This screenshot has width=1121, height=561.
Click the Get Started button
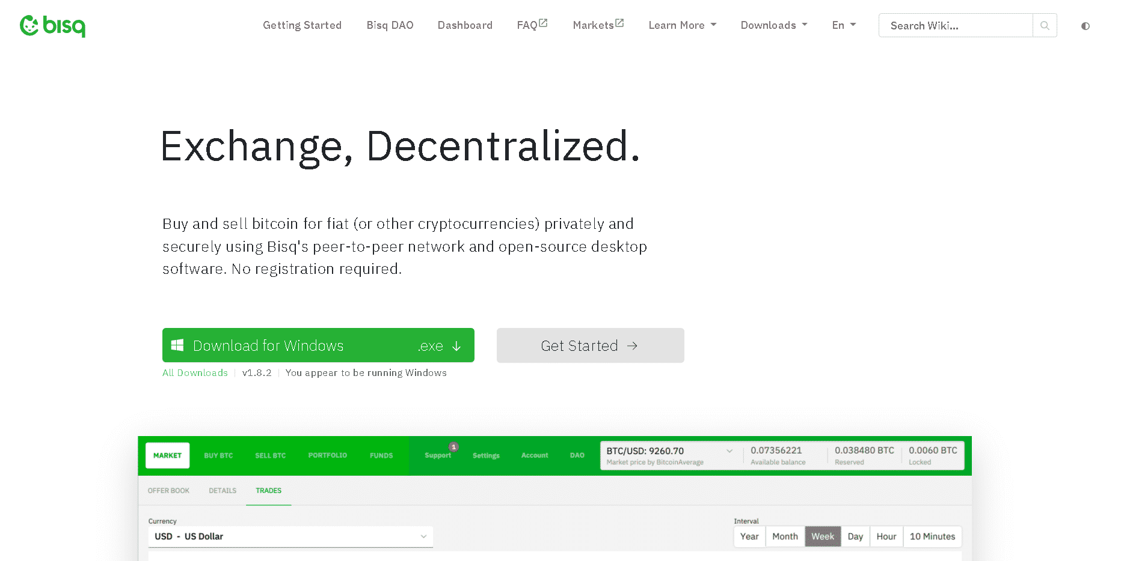[x=591, y=345]
